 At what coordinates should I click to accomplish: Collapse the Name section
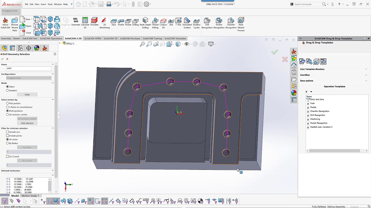click(53, 64)
